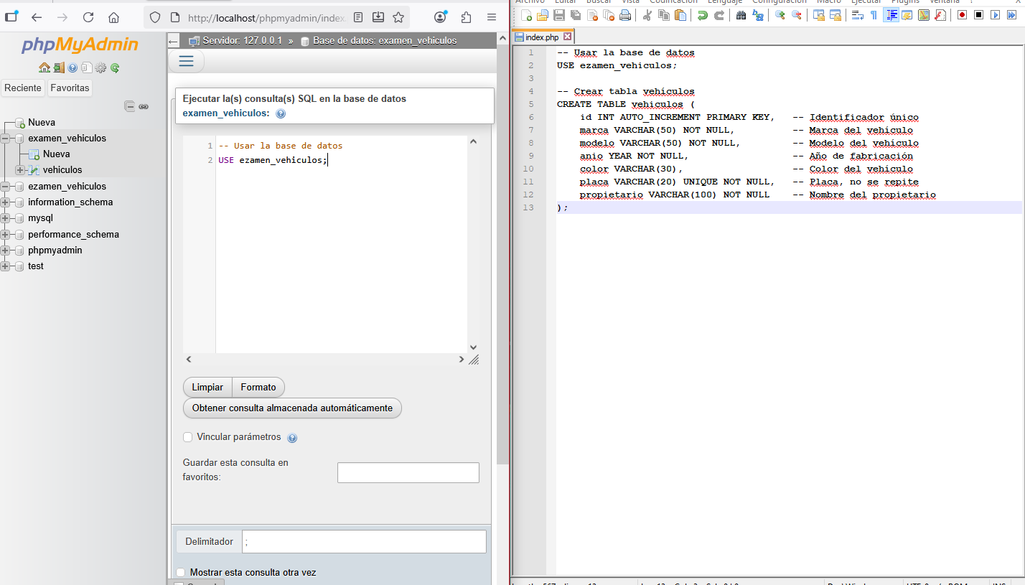Click the Print icon in Notepad++ toolbar
Screen dimensions: 1025x585
pyautogui.click(x=625, y=15)
